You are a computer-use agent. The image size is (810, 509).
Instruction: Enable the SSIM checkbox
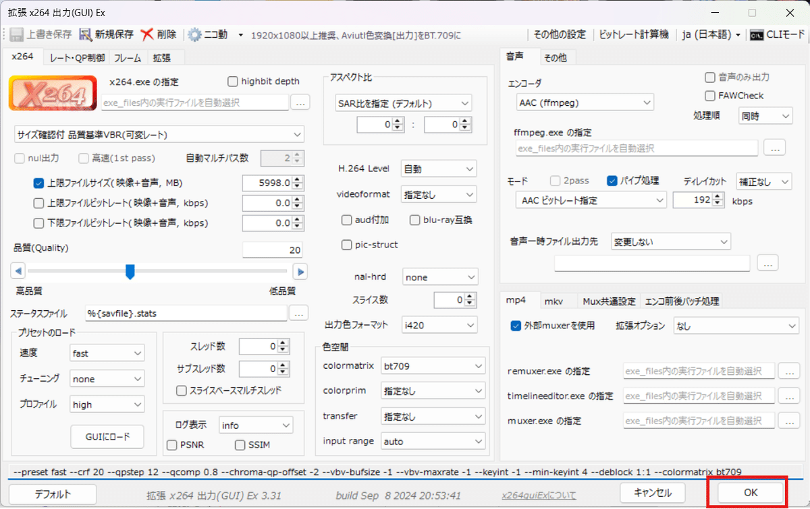pyautogui.click(x=240, y=445)
